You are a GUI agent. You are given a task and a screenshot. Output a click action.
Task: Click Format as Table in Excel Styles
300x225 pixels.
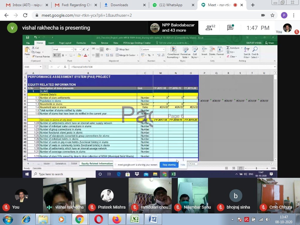point(185,53)
